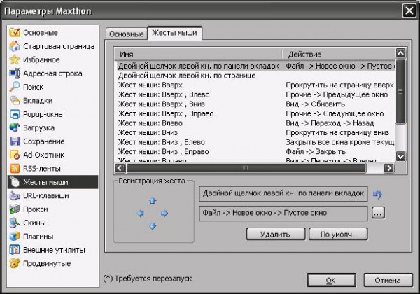The width and height of the screenshot is (420, 294).
Task: Select row Жест мыши: Вниз , Вправо
Action: [x=255, y=152]
